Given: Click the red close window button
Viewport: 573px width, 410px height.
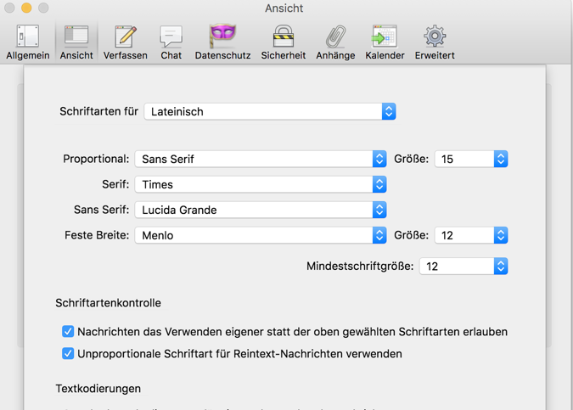Looking at the screenshot, I should click(x=10, y=8).
